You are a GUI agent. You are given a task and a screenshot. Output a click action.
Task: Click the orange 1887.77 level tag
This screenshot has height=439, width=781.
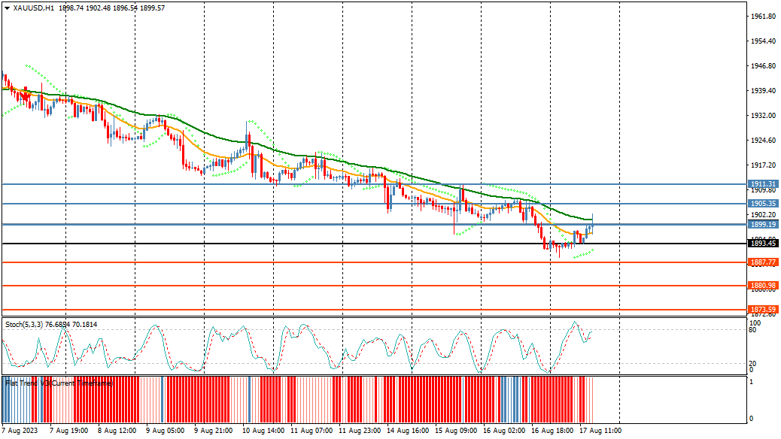click(x=763, y=262)
